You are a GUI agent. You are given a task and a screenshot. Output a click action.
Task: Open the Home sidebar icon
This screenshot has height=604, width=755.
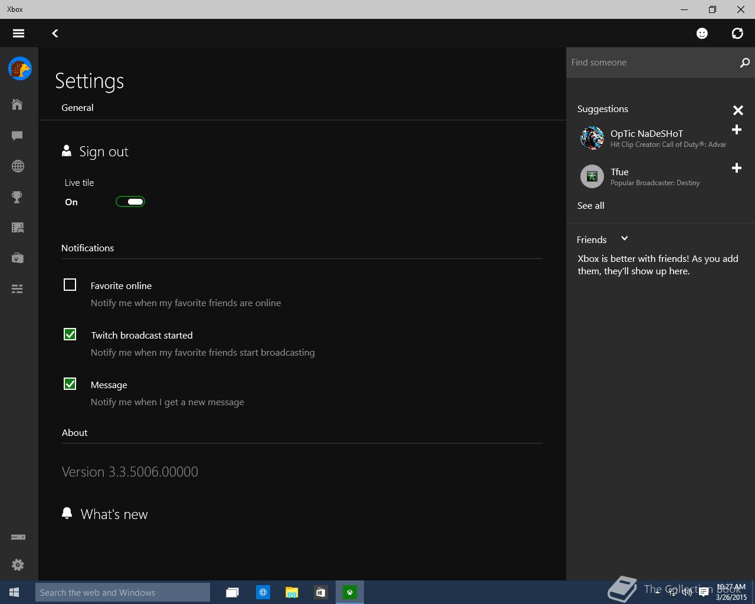point(17,104)
